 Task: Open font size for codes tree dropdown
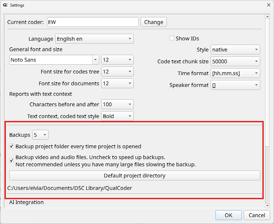click(117, 71)
